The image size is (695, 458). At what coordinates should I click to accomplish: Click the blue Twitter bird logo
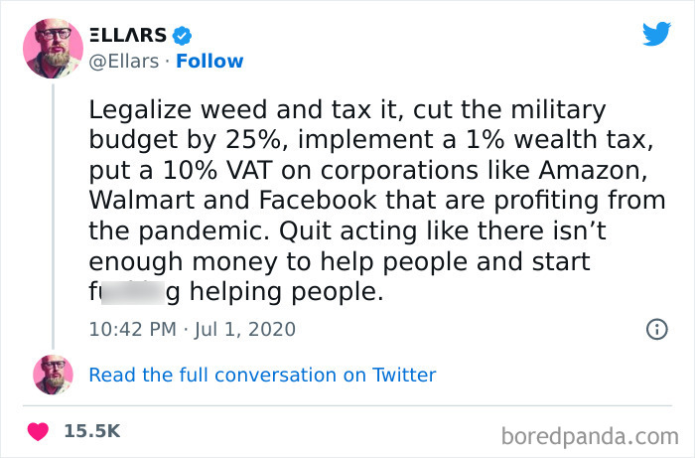656,33
